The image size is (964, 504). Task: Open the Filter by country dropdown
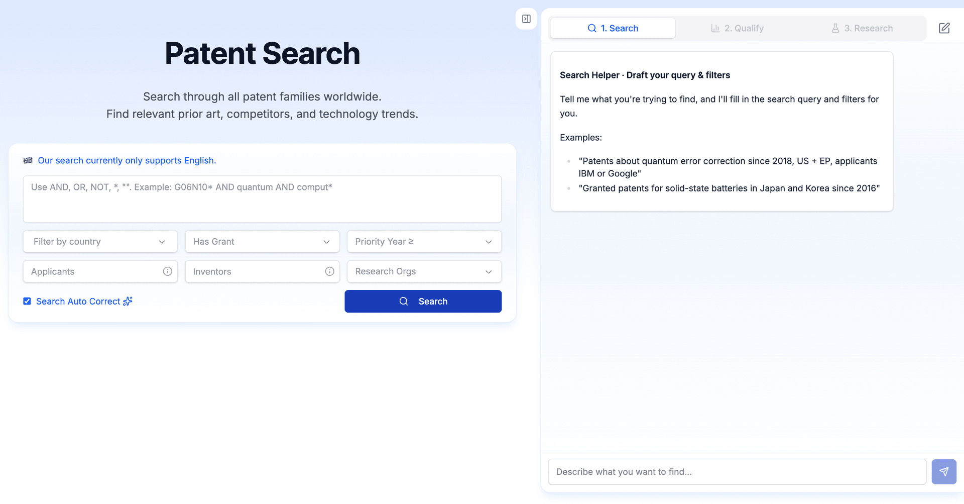(x=100, y=241)
